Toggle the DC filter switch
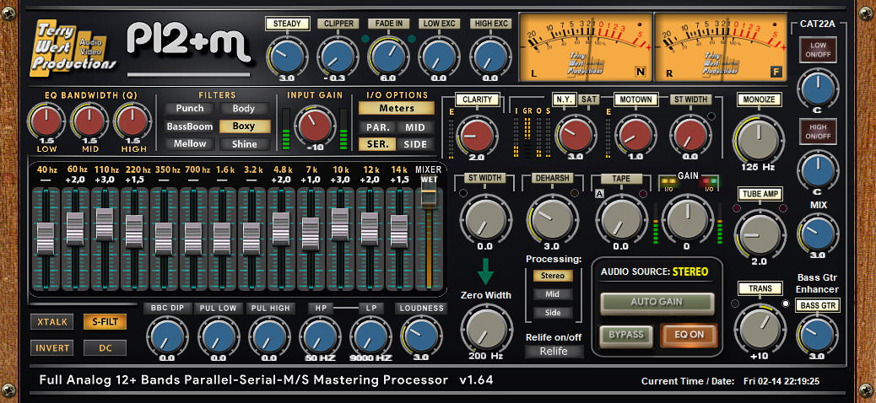 point(105,348)
